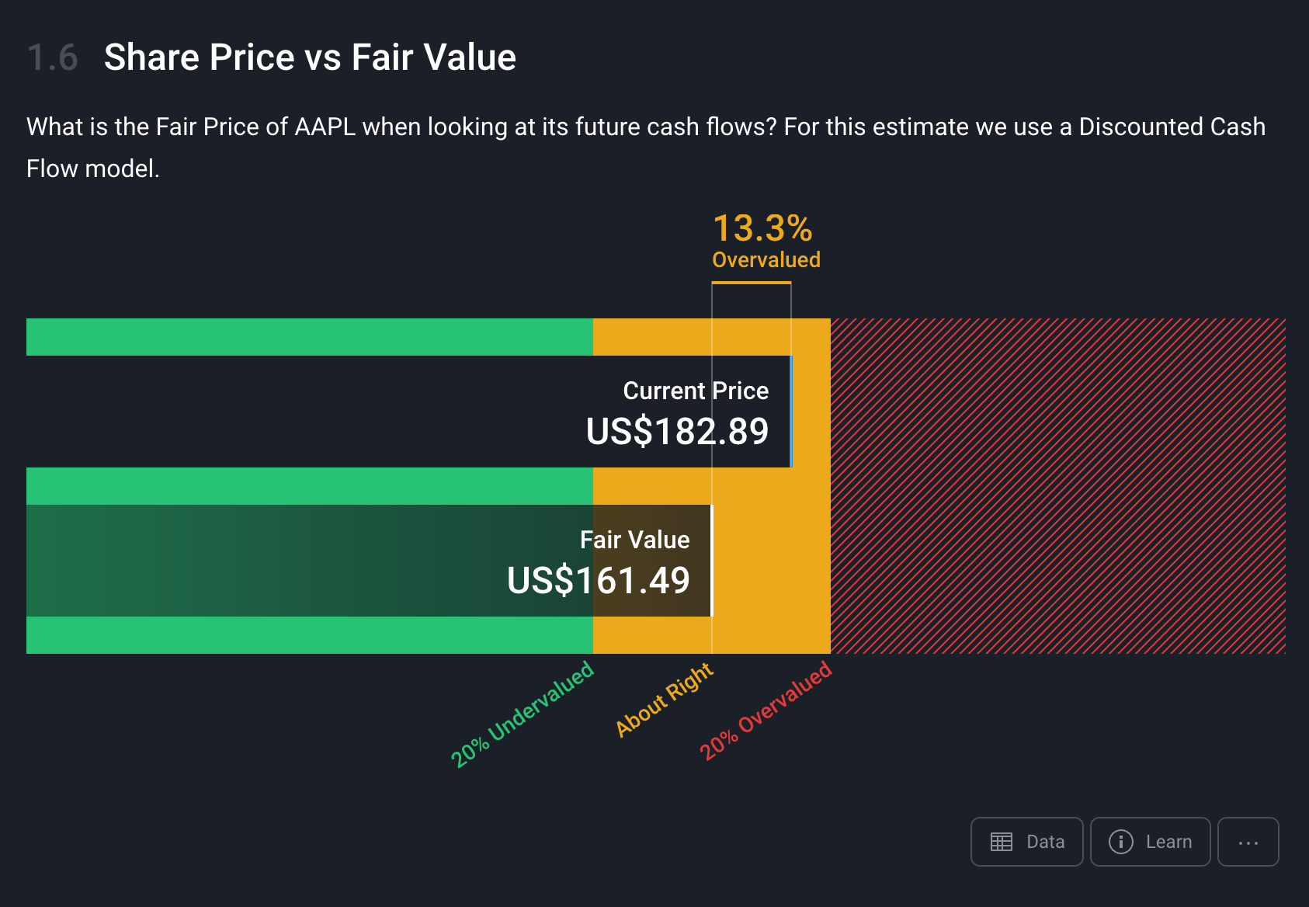Open the three-dots more options menu
Viewport: 1309px width, 907px height.
(x=1248, y=842)
